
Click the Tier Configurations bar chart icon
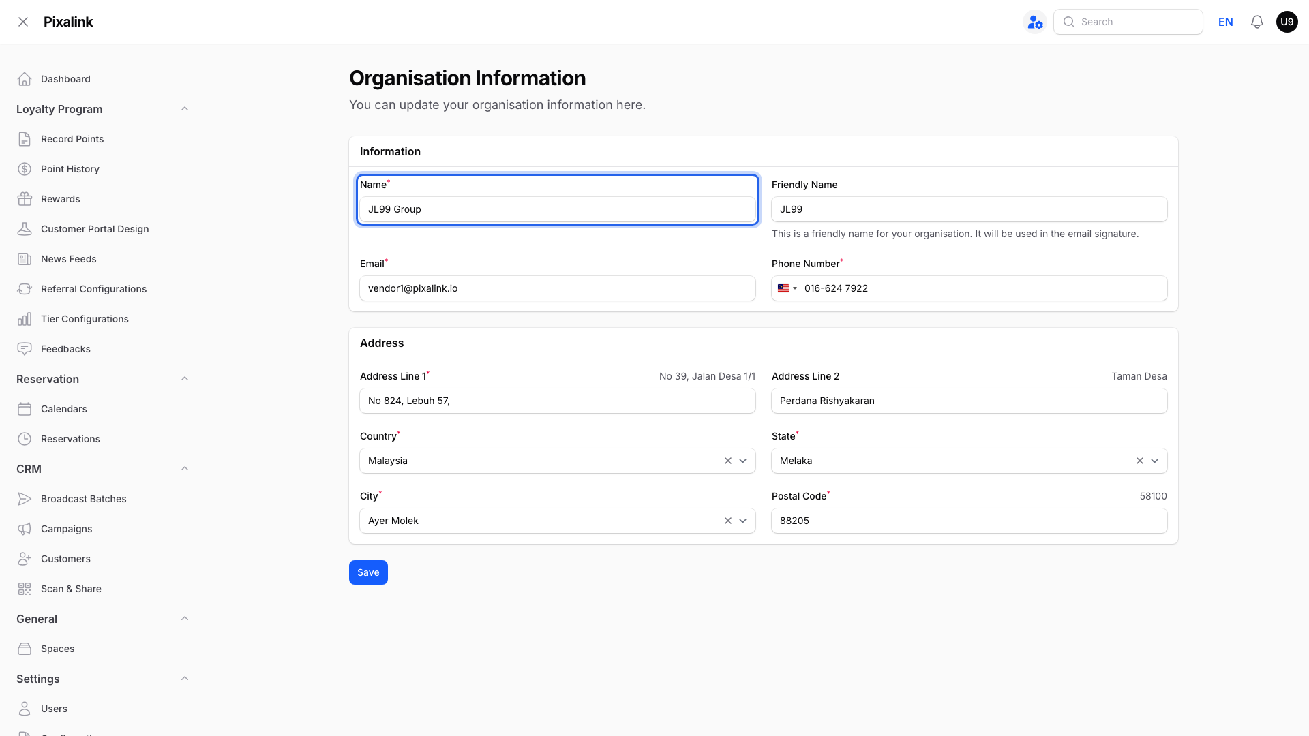25,319
